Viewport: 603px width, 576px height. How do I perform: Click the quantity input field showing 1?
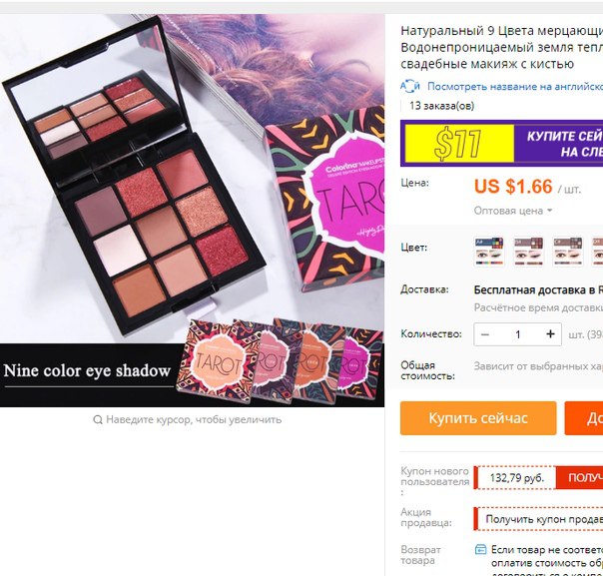(x=517, y=334)
